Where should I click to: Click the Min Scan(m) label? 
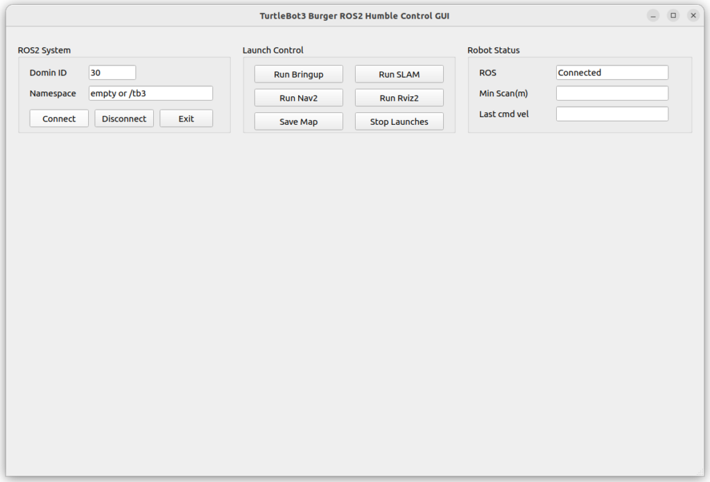[503, 94]
